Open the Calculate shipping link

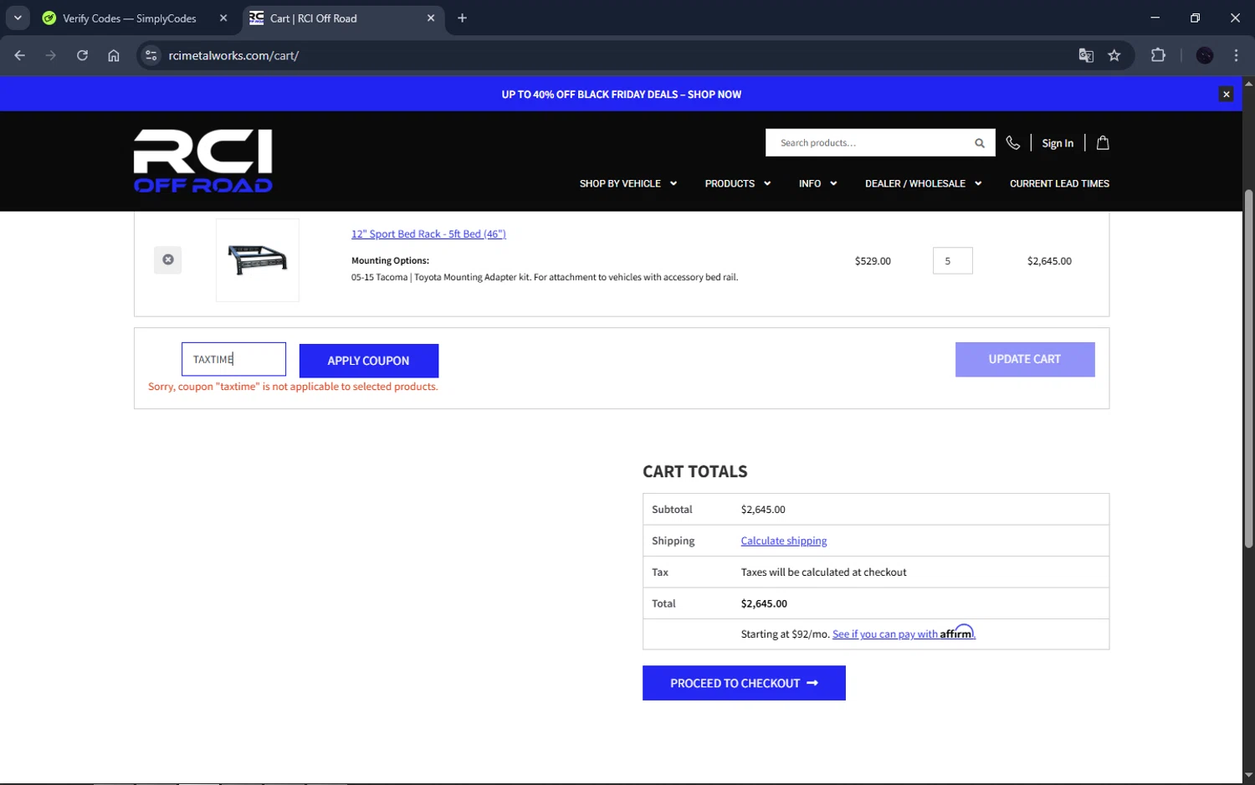tap(784, 541)
